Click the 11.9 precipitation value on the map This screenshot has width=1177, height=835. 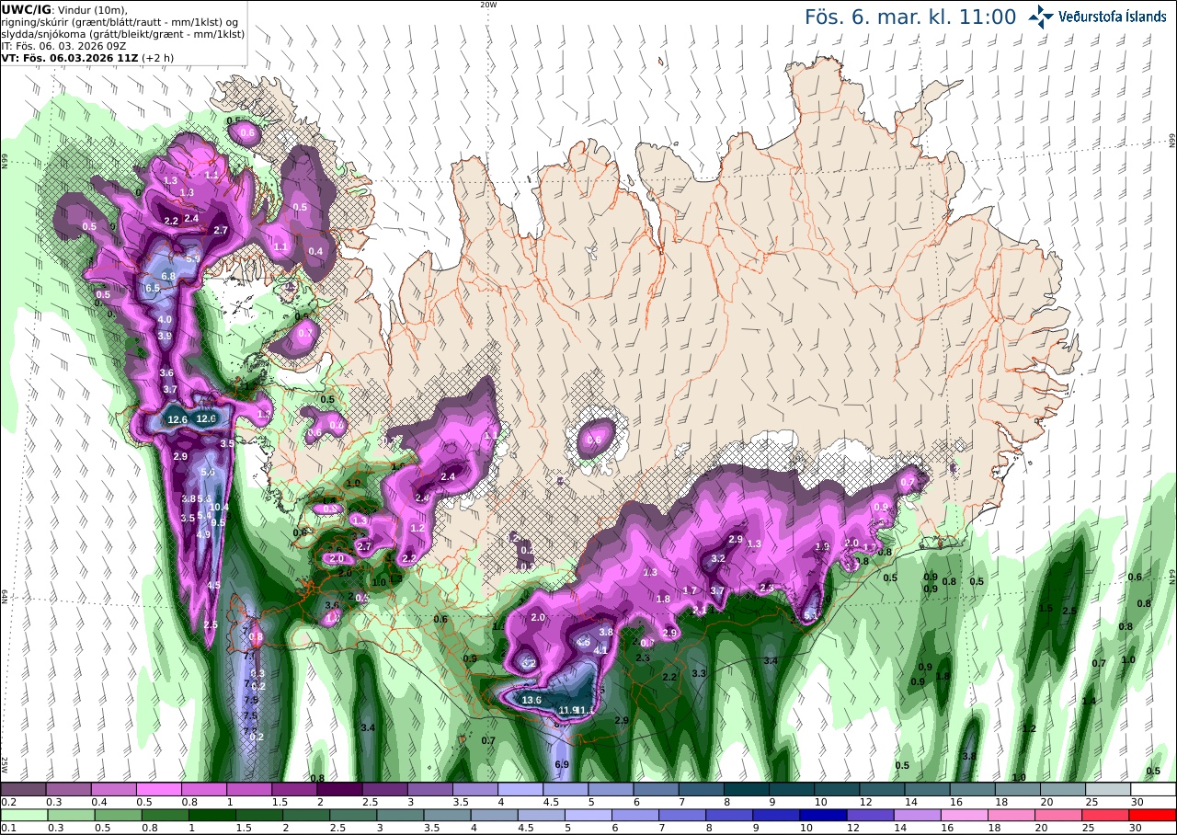pos(568,710)
